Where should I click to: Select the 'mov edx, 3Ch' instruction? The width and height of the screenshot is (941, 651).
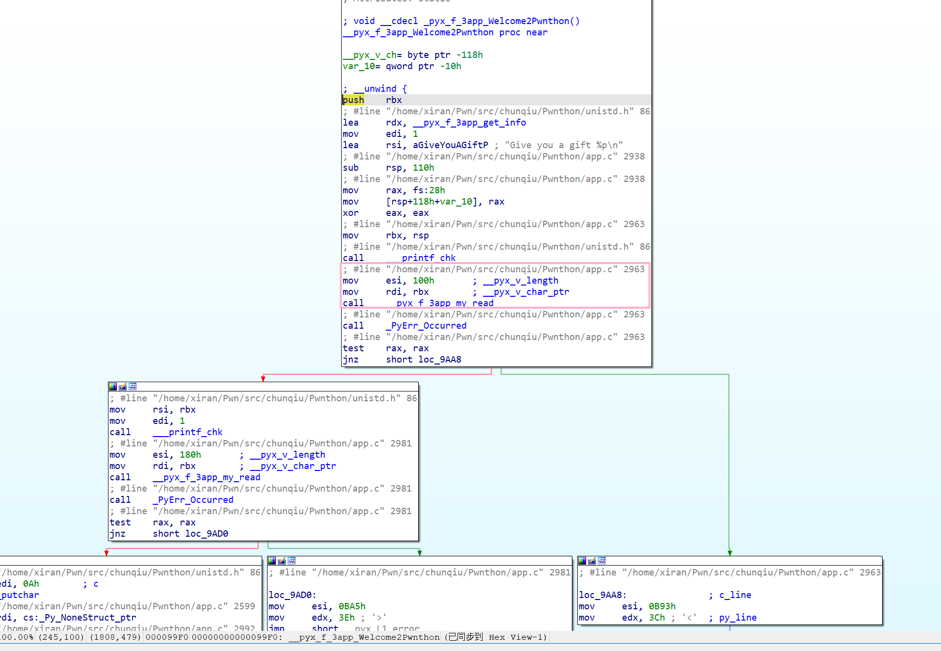[622, 618]
